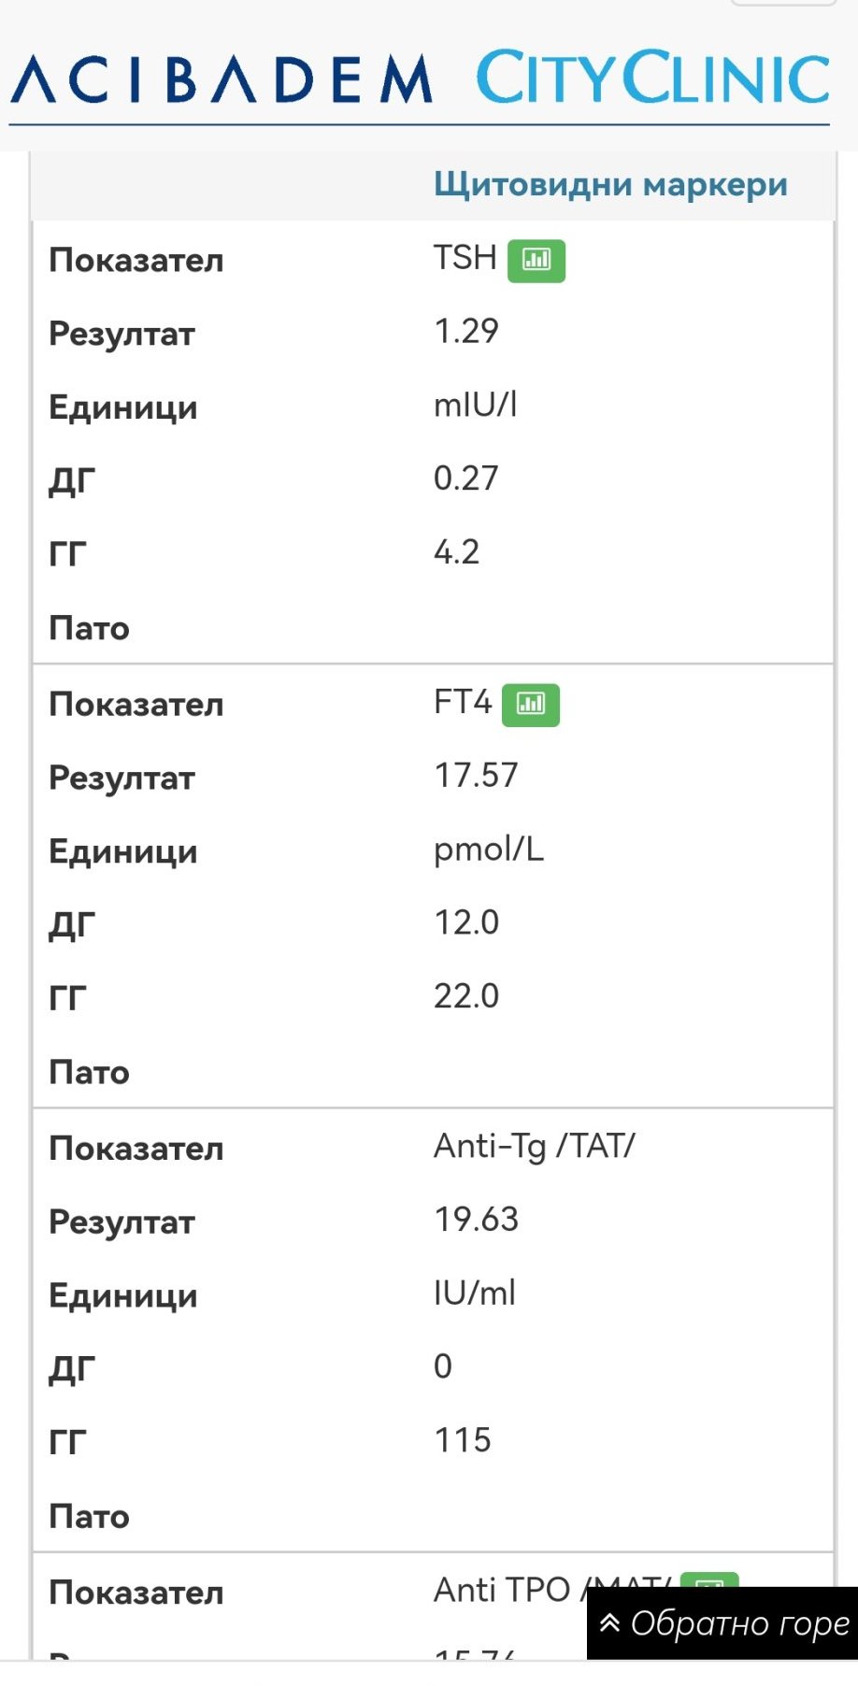Viewport: 858px width, 1686px height.
Task: Click the TSH indicator name text
Action: coord(465,257)
